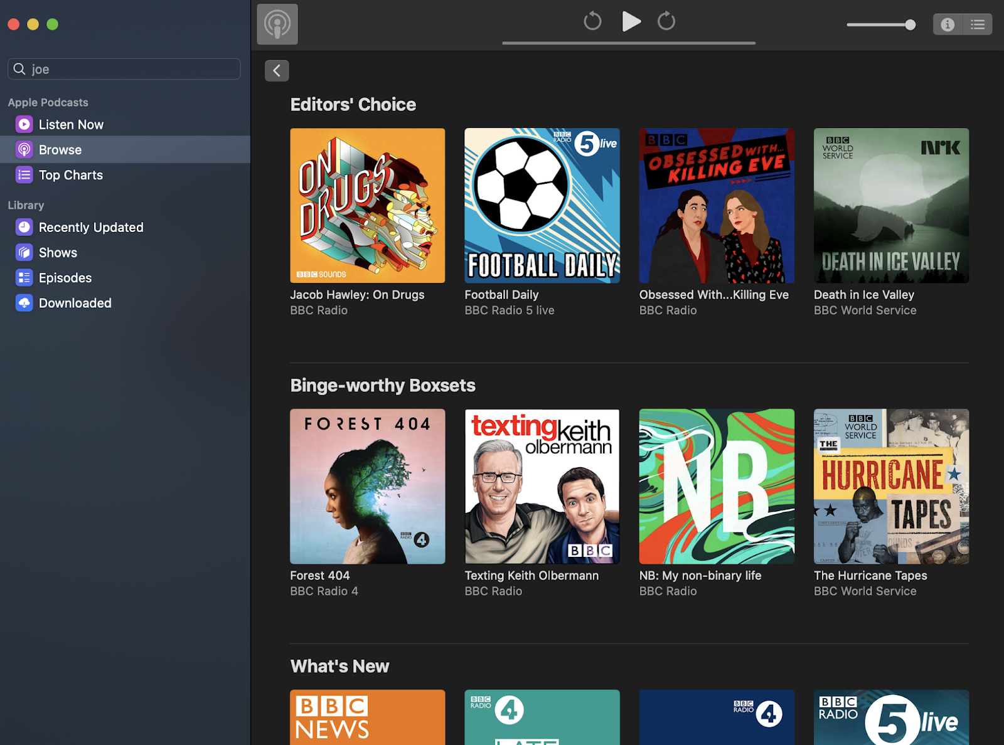
Task: Click the title Jacob Hawley: On Drugs
Action: [x=357, y=295]
